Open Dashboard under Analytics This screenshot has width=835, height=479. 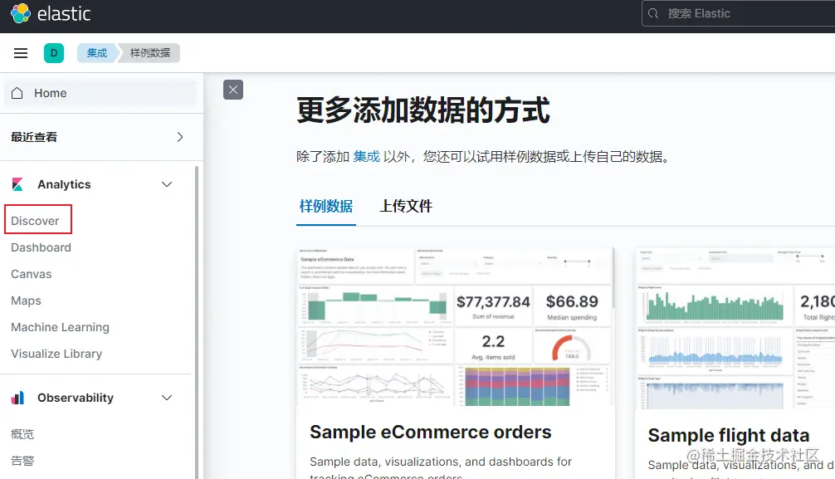point(41,247)
